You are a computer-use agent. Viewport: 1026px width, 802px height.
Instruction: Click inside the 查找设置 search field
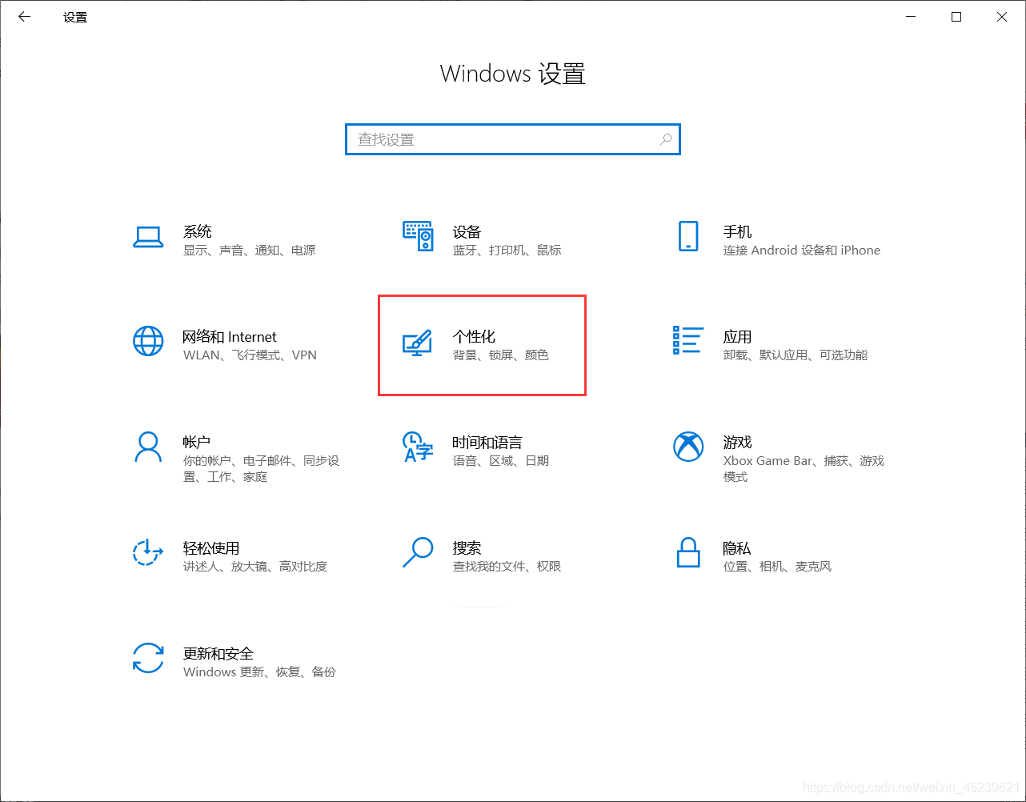(x=512, y=139)
